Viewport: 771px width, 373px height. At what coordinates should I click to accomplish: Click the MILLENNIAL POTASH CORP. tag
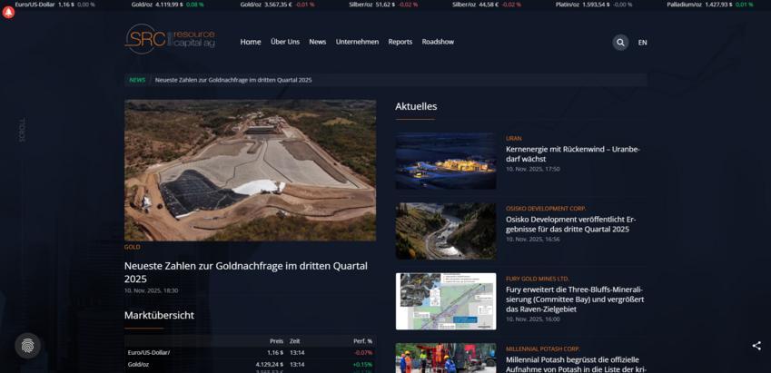[543, 348]
